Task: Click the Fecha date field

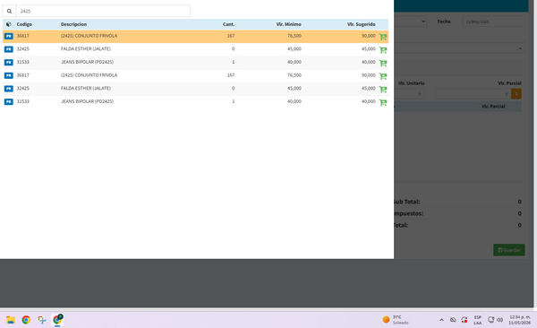Action: pos(493,22)
